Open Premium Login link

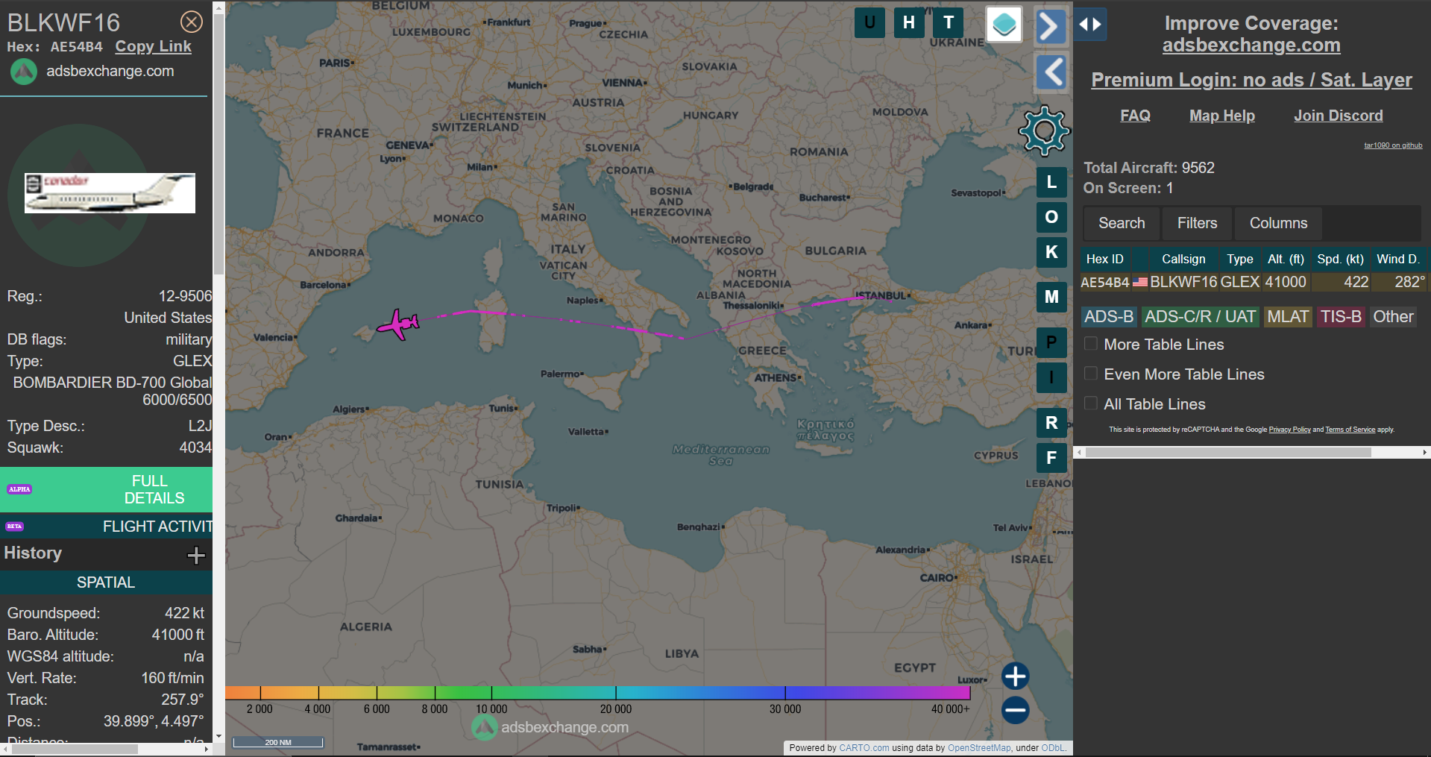click(x=1251, y=80)
